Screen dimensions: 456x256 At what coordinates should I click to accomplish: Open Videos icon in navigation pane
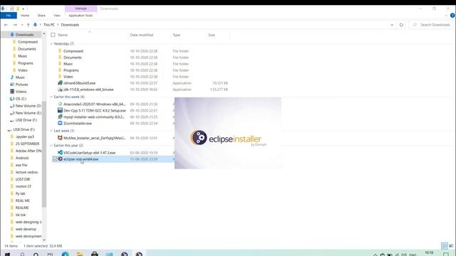pos(12,92)
